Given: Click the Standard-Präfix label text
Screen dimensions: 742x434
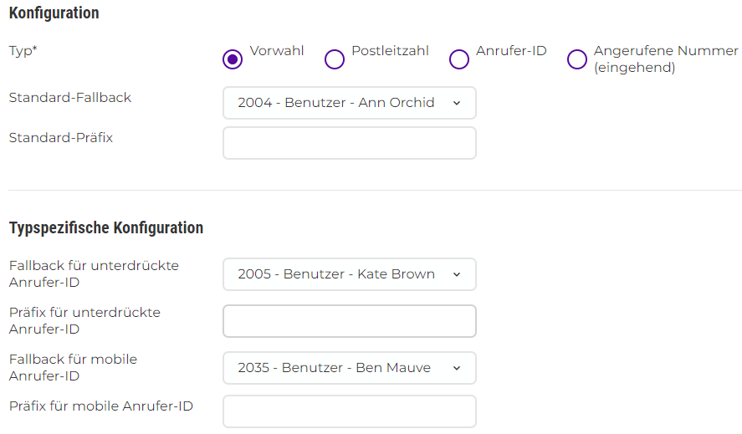Looking at the screenshot, I should tap(61, 138).
